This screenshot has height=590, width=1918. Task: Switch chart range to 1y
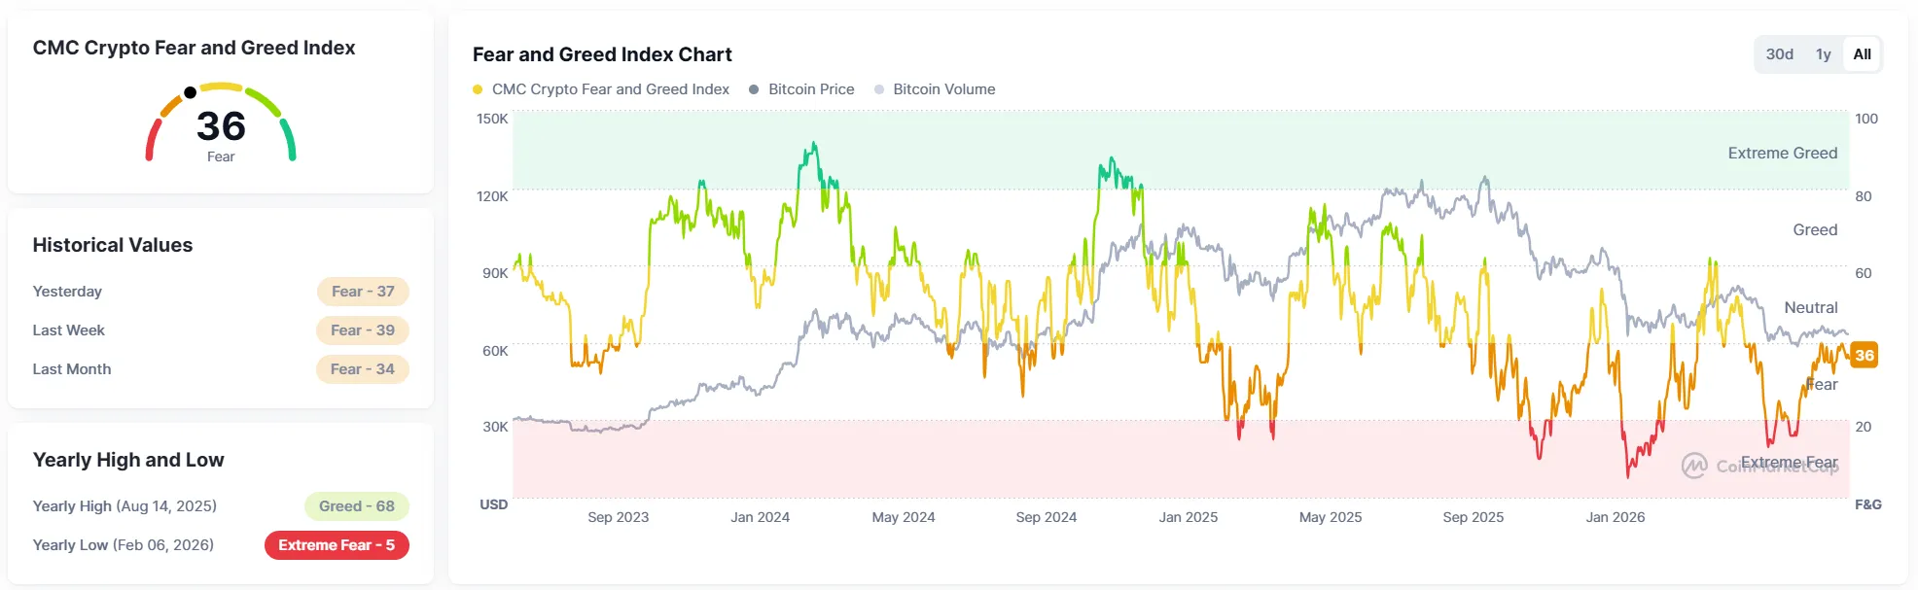pos(1823,54)
